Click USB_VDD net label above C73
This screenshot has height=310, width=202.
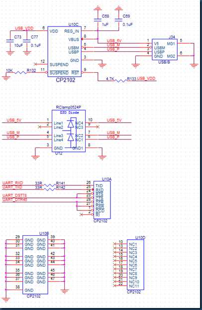(24, 28)
